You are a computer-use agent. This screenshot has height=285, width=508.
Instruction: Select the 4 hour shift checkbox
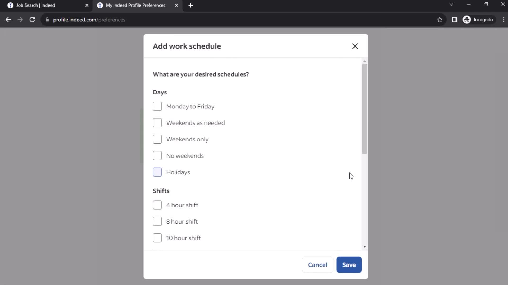157,205
